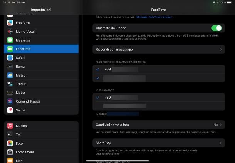Tap the Meteo weather cloud icon

[x=10, y=75]
